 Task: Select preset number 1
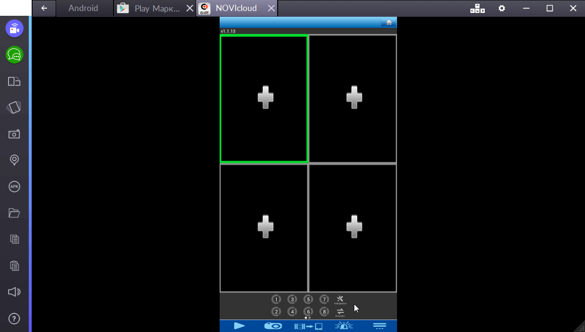[276, 299]
